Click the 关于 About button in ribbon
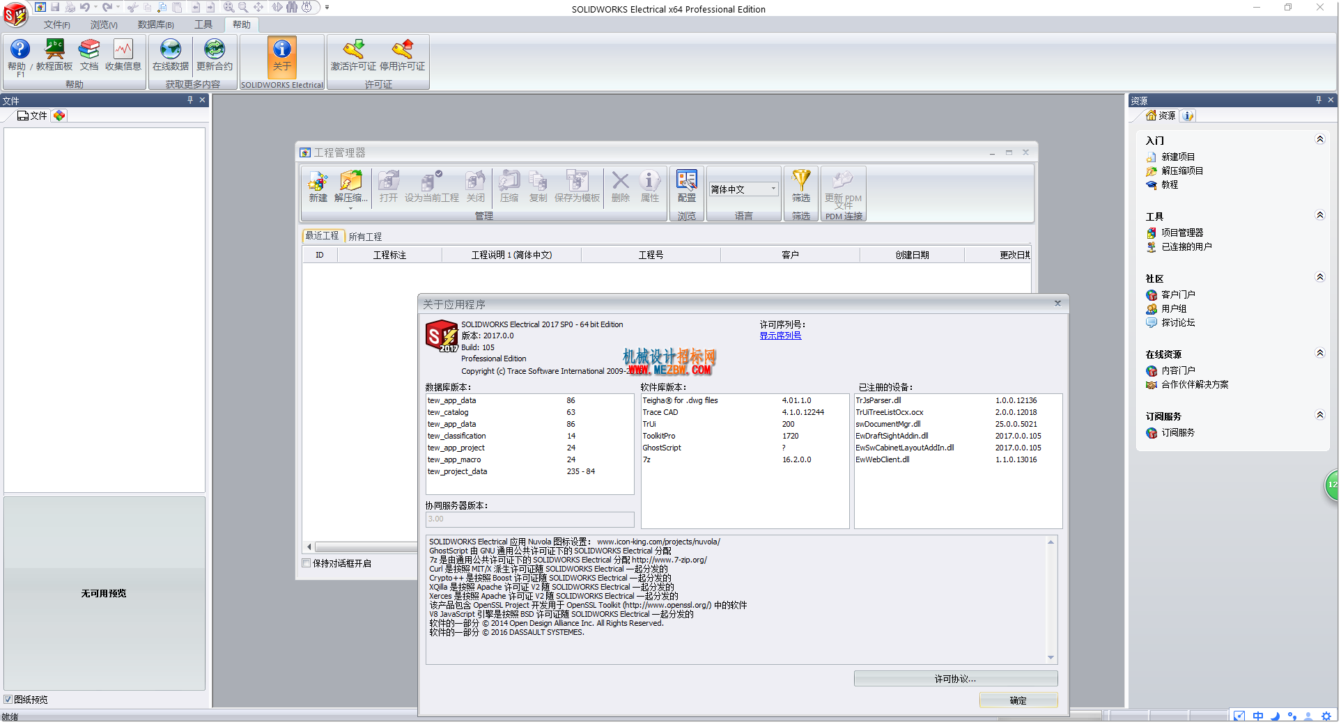 click(x=282, y=56)
